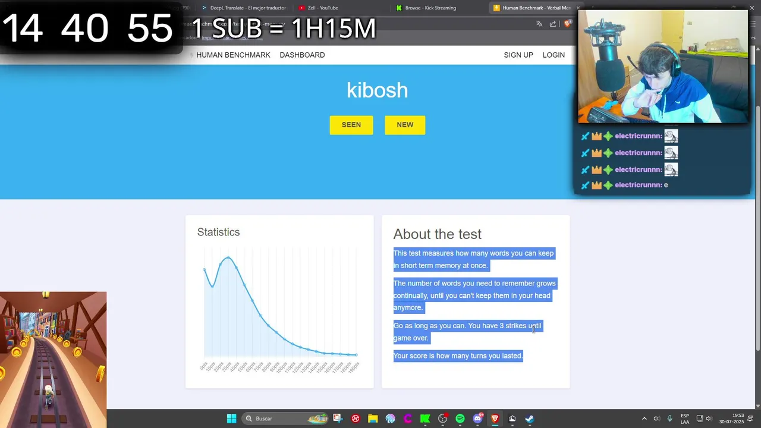This screenshot has width=761, height=428.
Task: Click the tray speaker icon beside the chevron
Action: click(x=656, y=418)
